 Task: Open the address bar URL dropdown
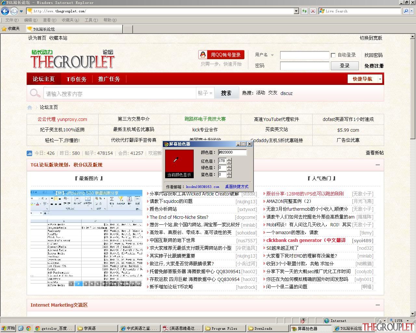pos(296,11)
